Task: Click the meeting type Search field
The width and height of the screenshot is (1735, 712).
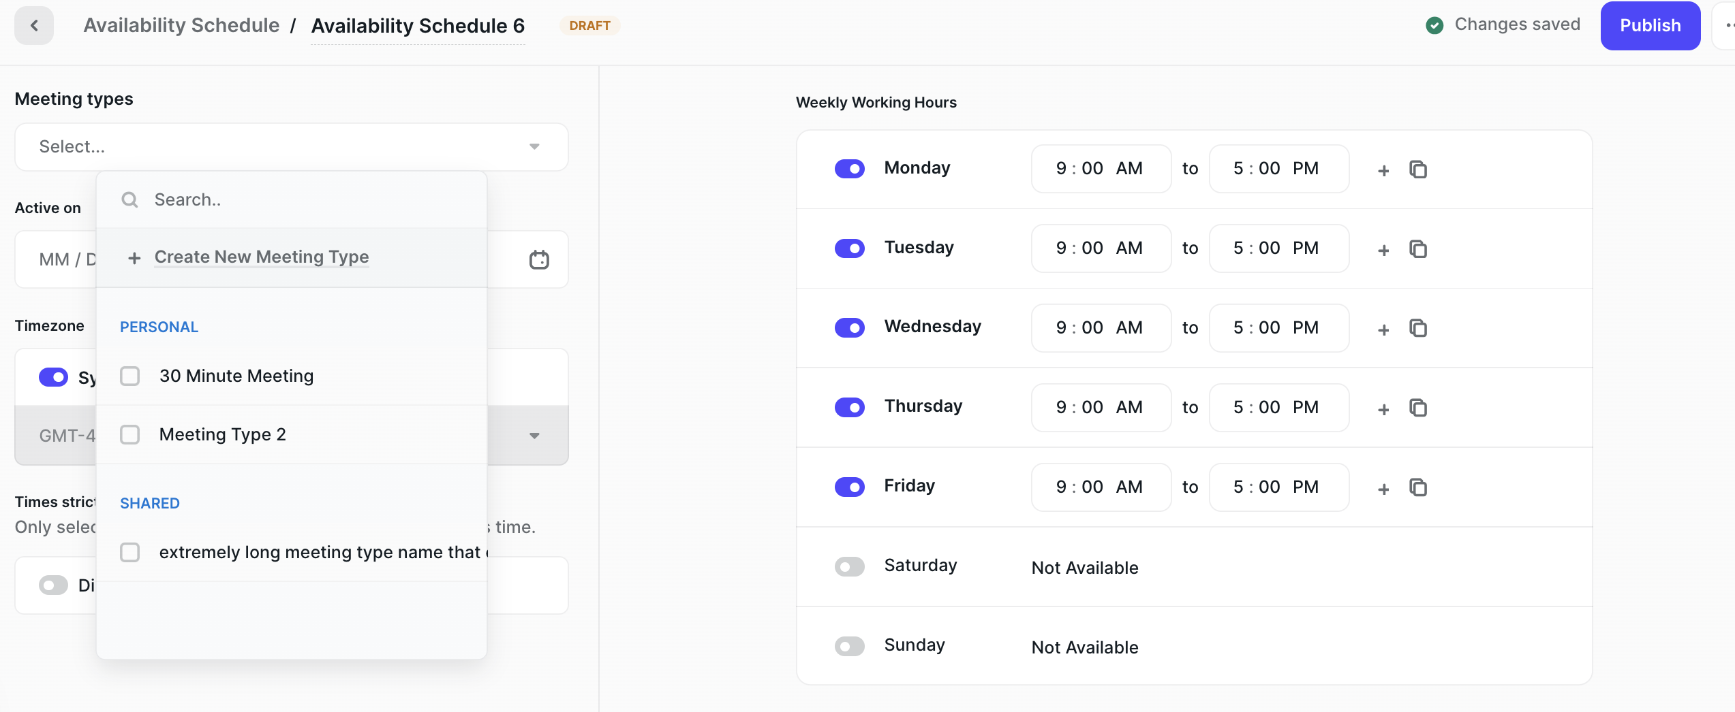Action: click(x=300, y=199)
